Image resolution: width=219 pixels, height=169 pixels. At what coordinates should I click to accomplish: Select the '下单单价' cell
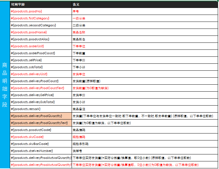coord(145,60)
